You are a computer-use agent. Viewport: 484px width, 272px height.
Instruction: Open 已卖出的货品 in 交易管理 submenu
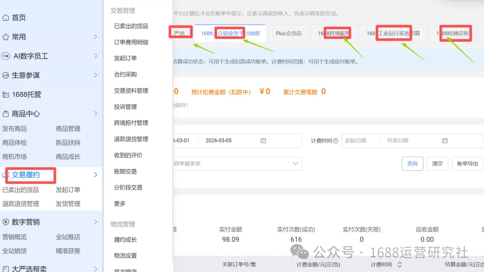click(131, 26)
